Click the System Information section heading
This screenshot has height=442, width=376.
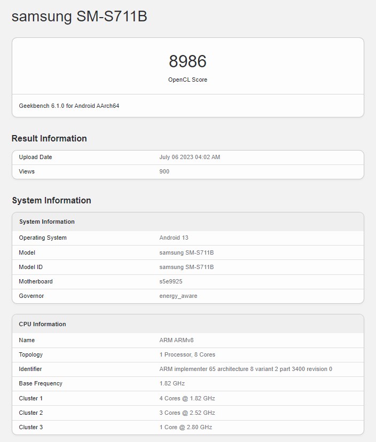pyautogui.click(x=51, y=200)
